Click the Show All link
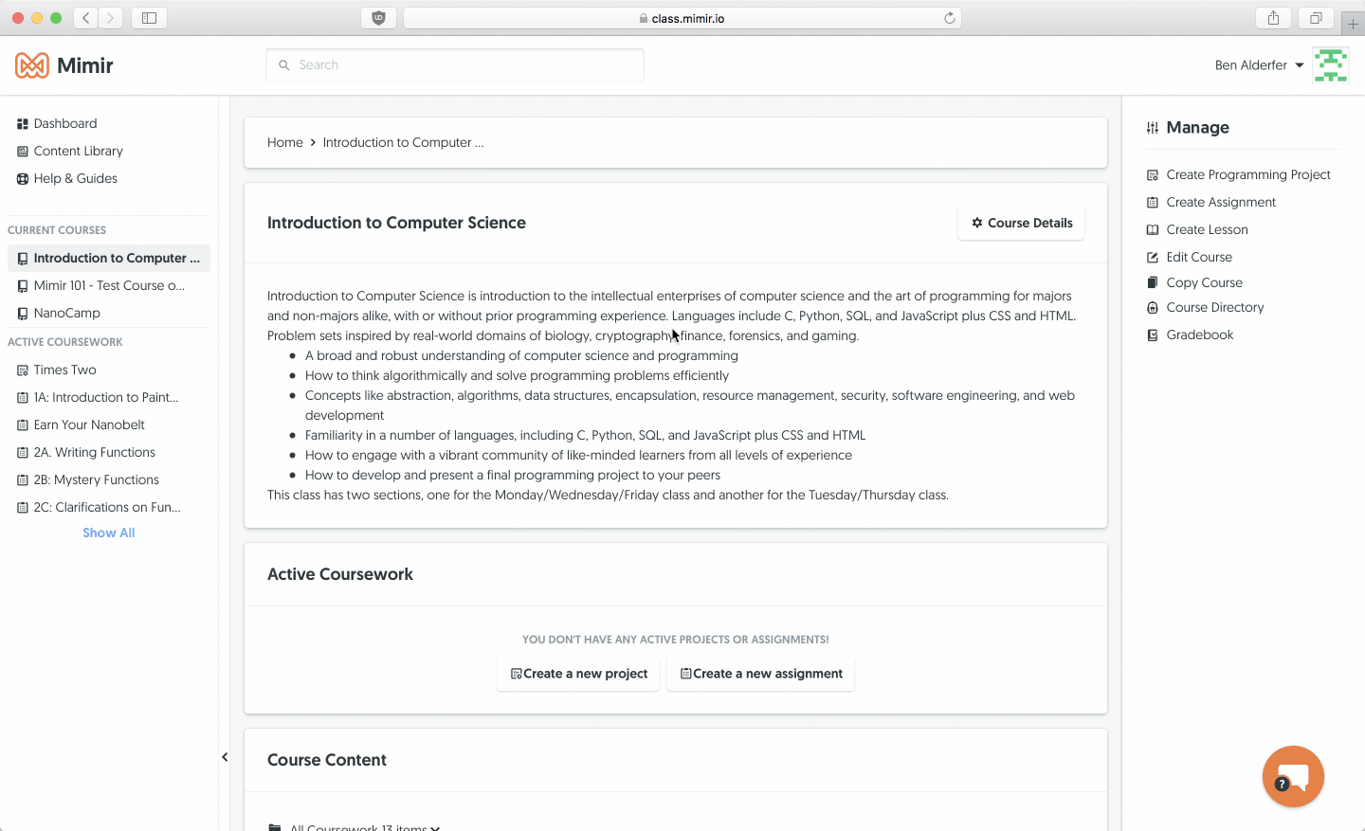The image size is (1365, 831). point(109,533)
